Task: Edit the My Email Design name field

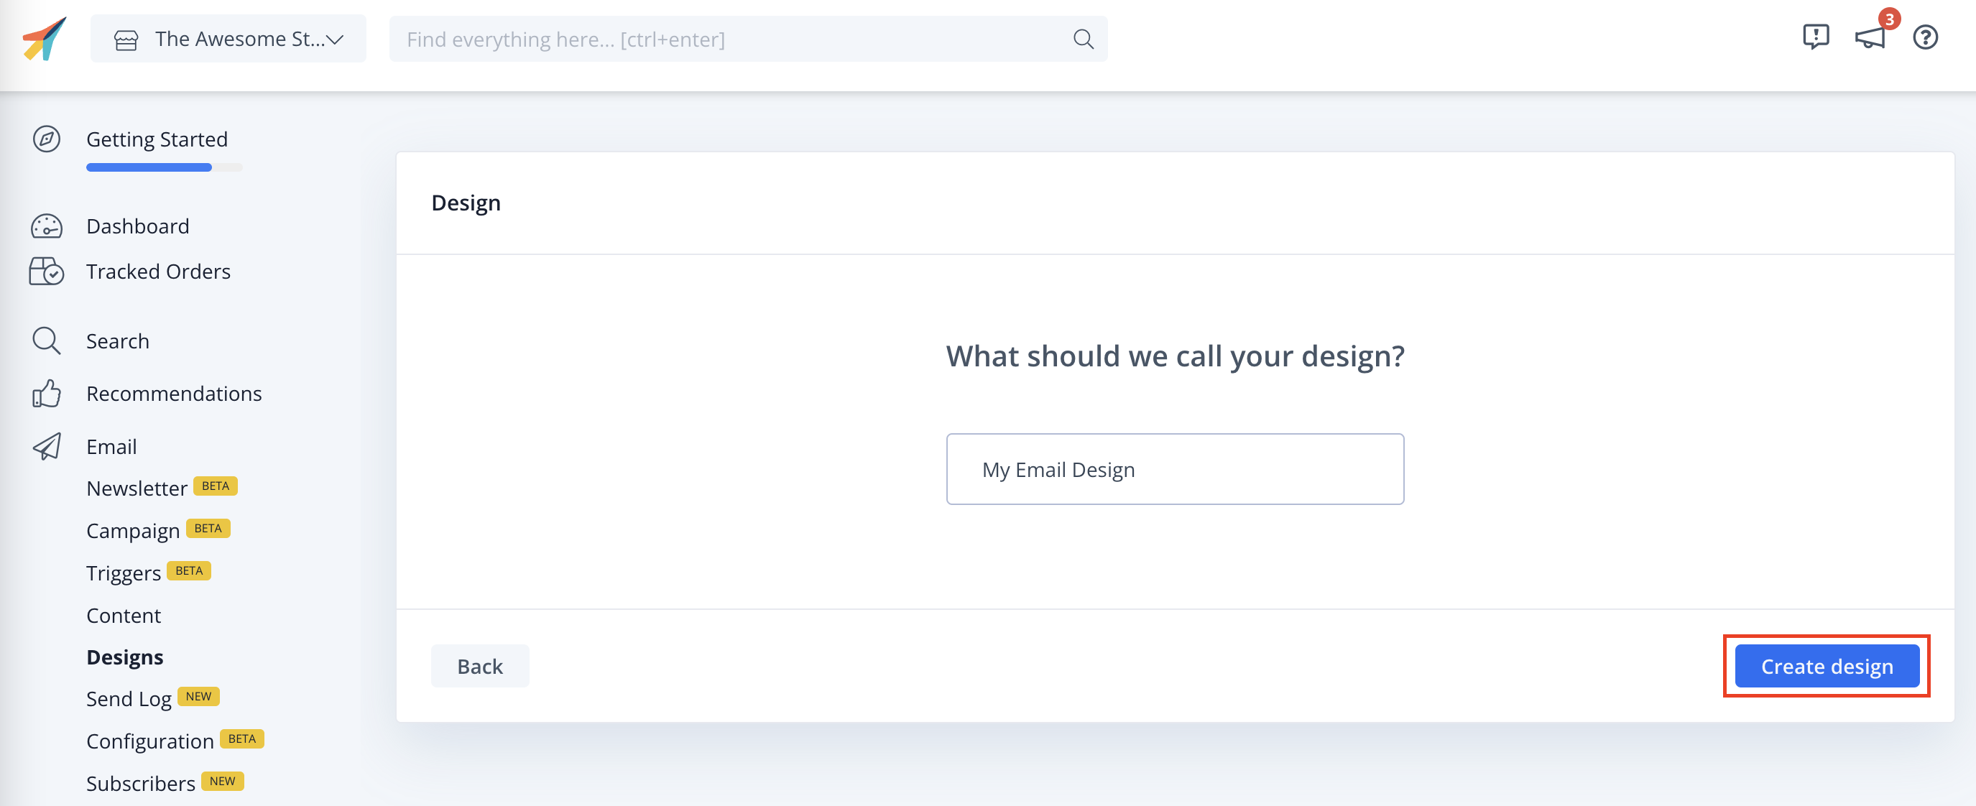Action: [x=1175, y=468]
